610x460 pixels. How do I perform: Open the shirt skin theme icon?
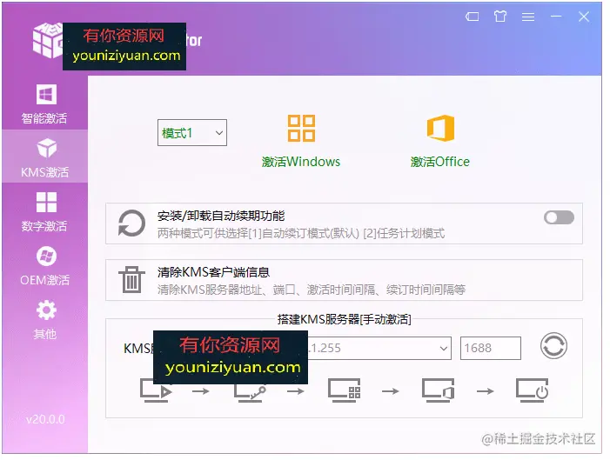[500, 17]
